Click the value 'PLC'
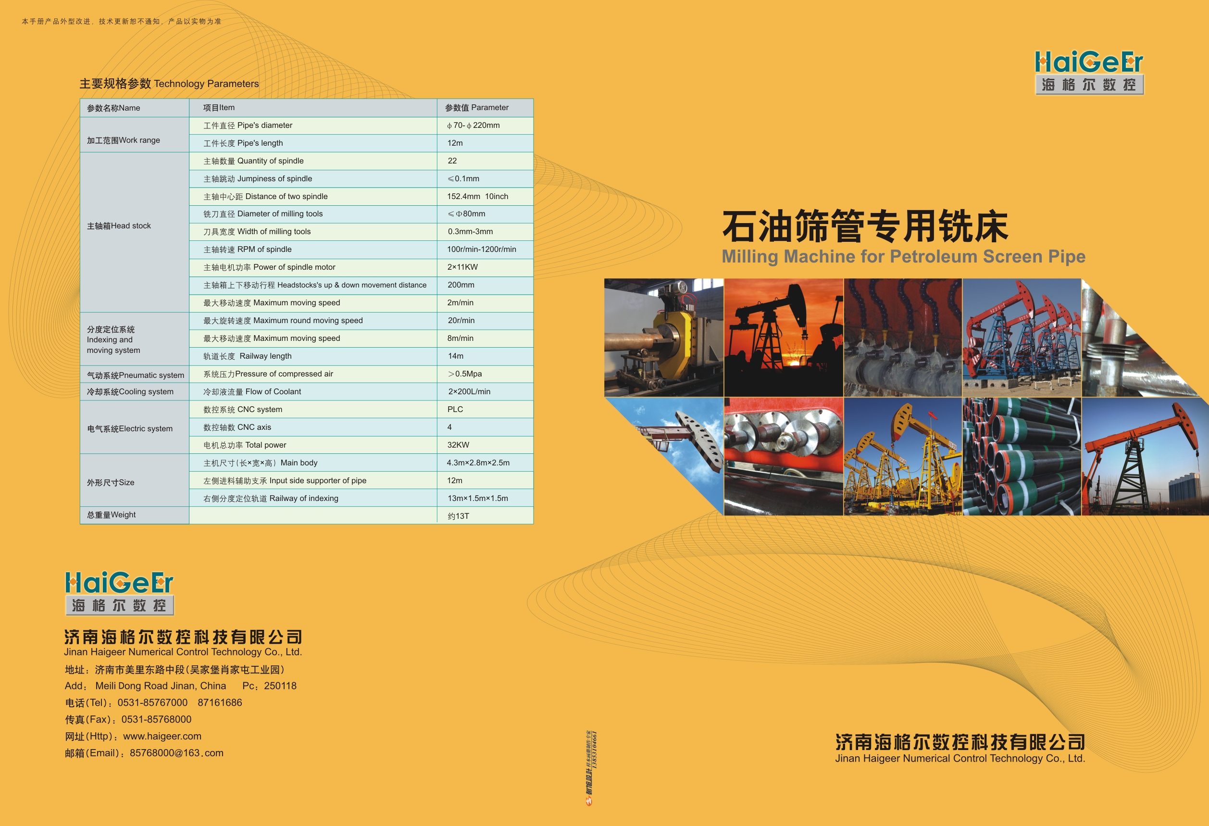The width and height of the screenshot is (1209, 826). tap(455, 409)
